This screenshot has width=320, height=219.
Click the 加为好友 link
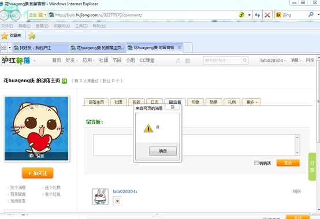pyautogui.click(x=18, y=201)
